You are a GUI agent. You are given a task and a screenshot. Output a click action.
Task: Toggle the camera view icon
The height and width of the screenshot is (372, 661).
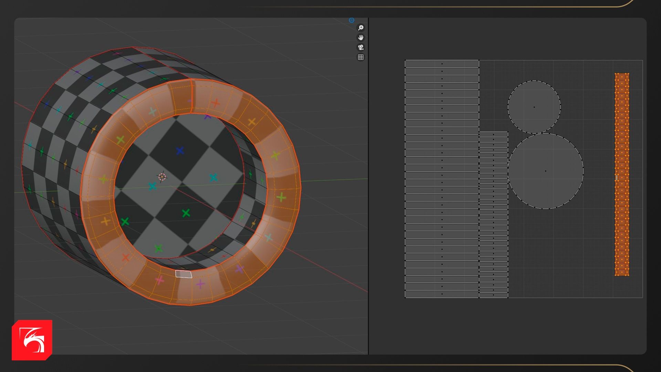click(x=360, y=47)
